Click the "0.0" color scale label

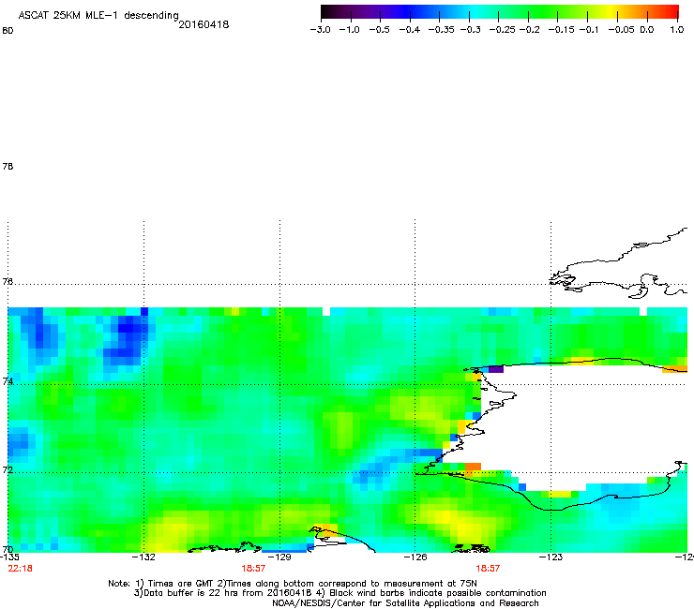tap(647, 30)
